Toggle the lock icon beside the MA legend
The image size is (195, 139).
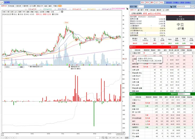tap(127, 9)
